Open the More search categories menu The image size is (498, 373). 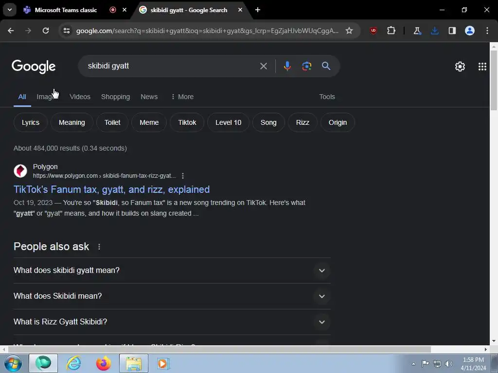182,97
